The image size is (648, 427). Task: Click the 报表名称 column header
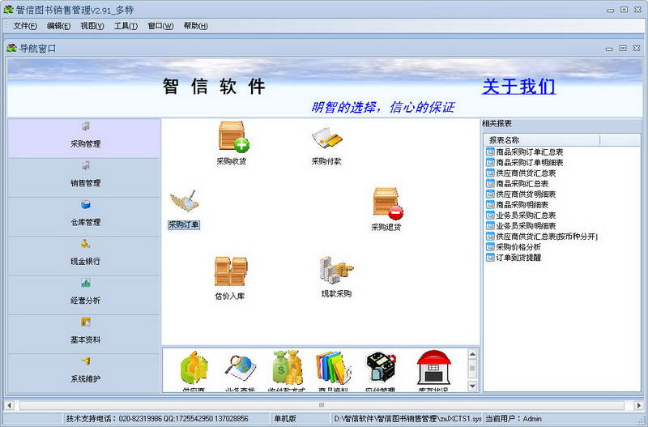(x=542, y=140)
